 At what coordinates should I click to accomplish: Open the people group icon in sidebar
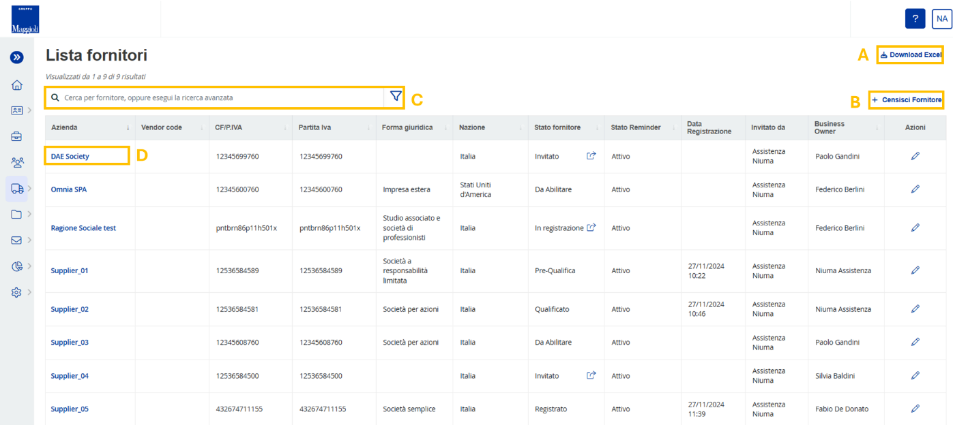tap(17, 162)
